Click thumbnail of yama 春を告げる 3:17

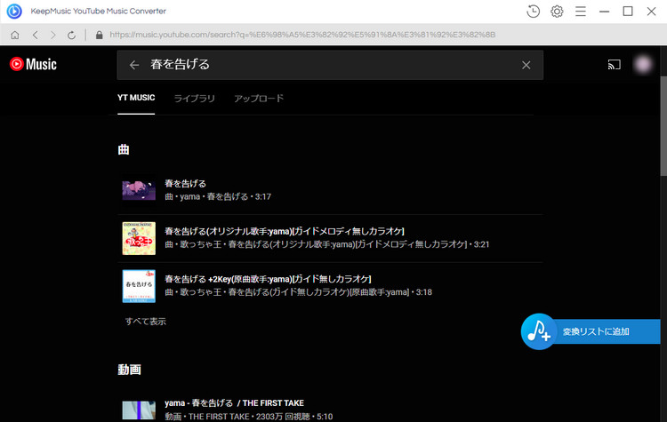click(139, 190)
